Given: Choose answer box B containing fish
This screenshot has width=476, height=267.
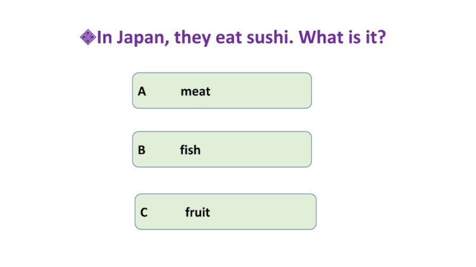Looking at the screenshot, I should click(x=221, y=150).
